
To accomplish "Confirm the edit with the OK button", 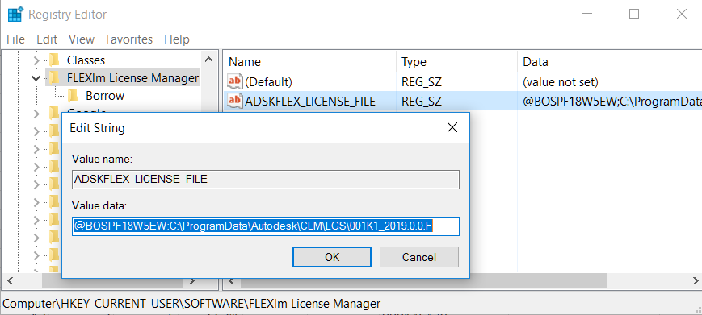I will [332, 257].
